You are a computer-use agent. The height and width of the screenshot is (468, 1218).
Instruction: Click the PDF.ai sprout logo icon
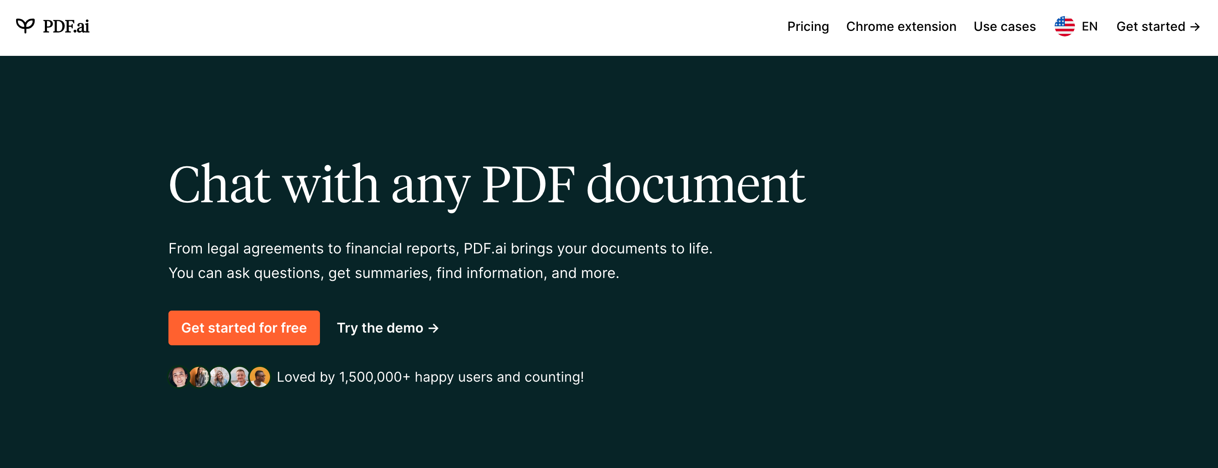point(25,25)
